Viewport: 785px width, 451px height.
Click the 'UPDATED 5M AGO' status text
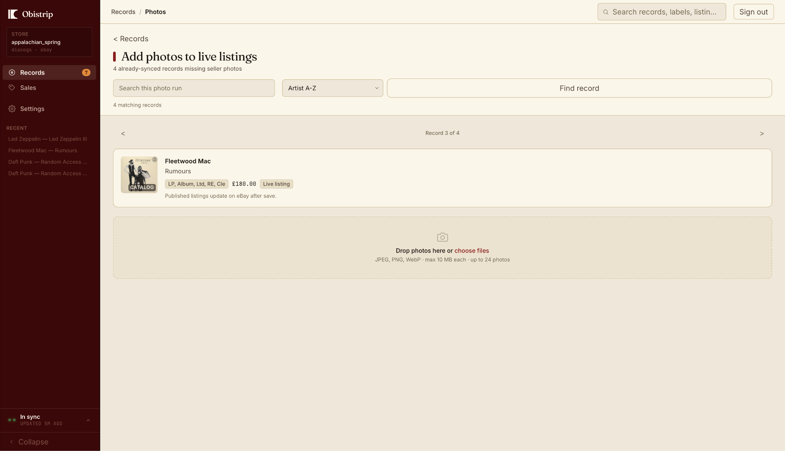tap(41, 424)
